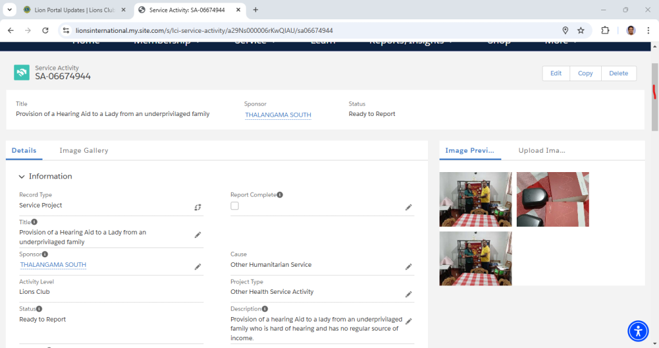This screenshot has width=659, height=348.
Task: Click the page vertical scrollbar
Action: (654, 97)
